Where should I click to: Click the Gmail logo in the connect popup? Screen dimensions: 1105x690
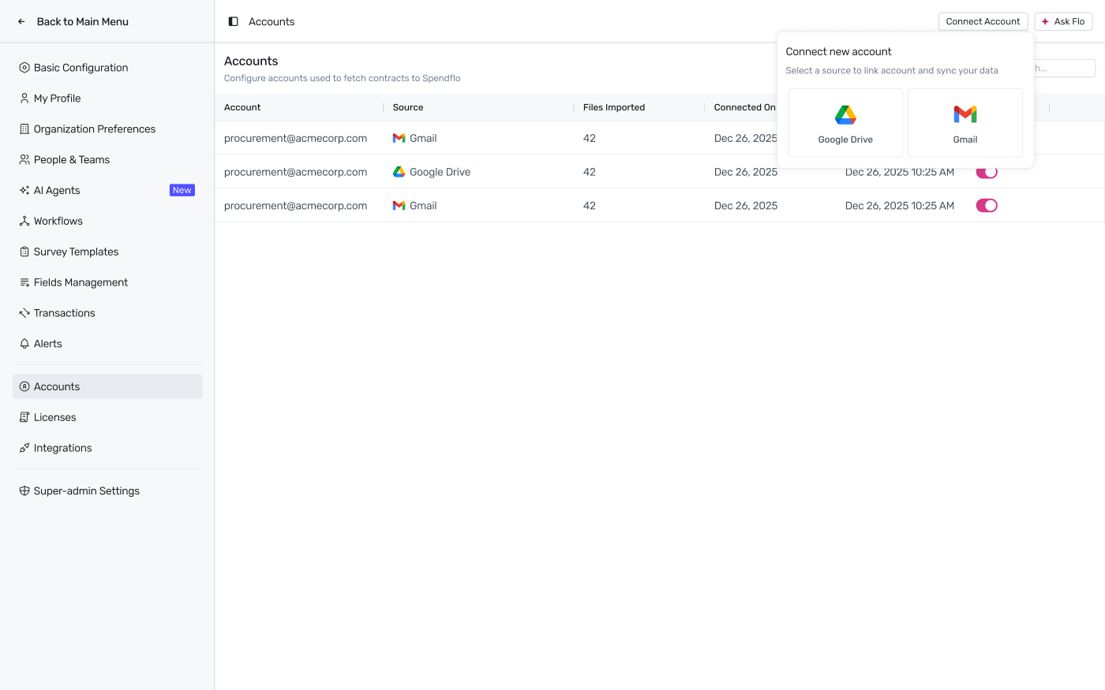[x=965, y=114]
